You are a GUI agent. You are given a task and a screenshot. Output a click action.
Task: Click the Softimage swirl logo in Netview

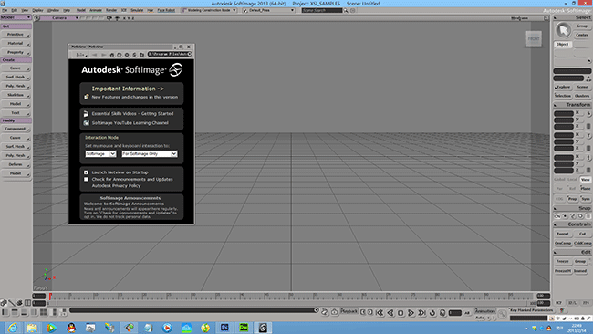175,69
